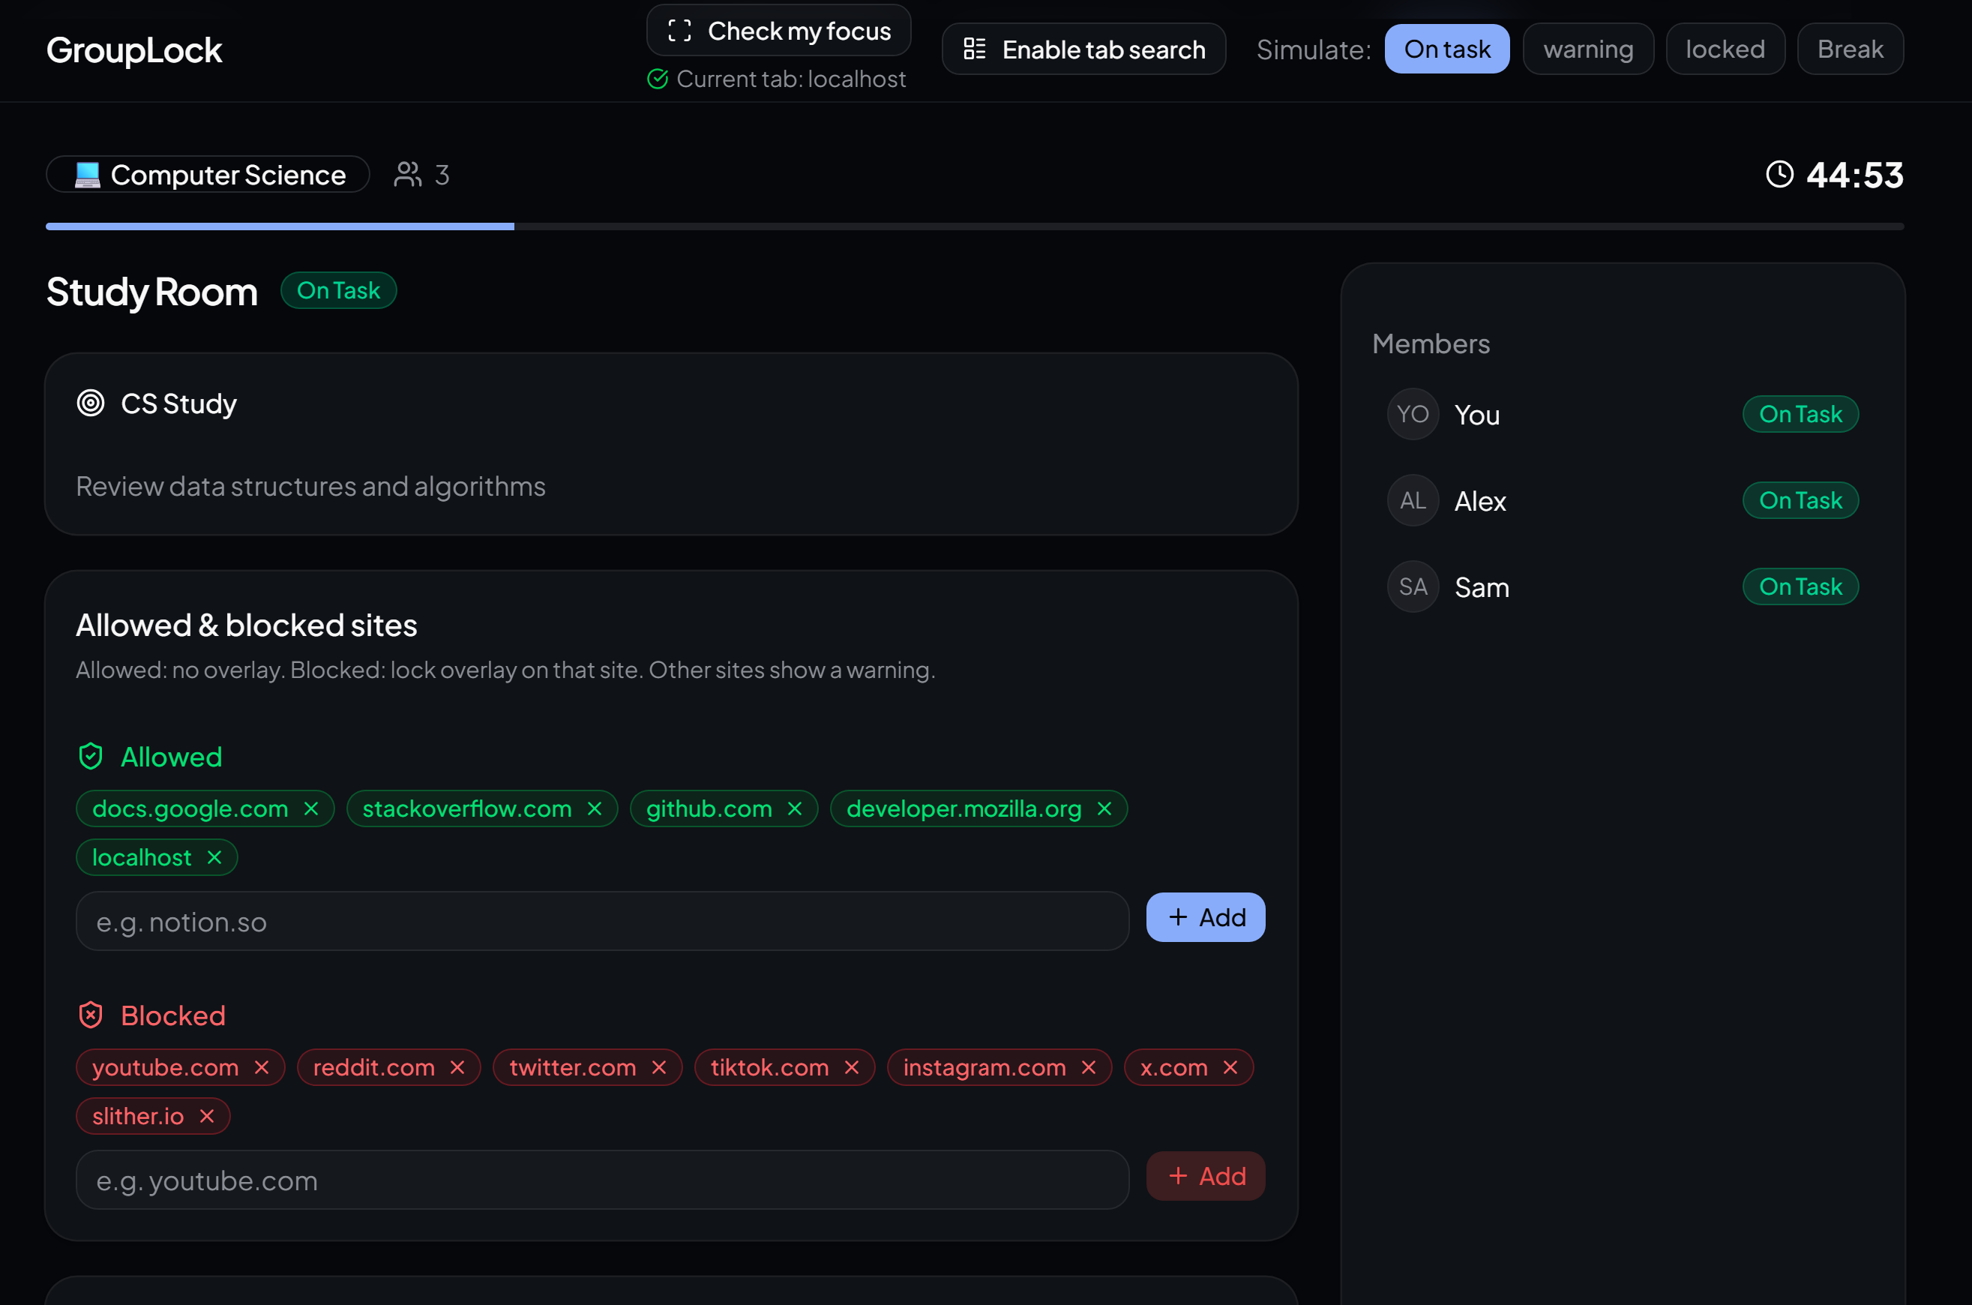Simulate the warning state
Viewport: 1972px width, 1305px height.
1587,49
